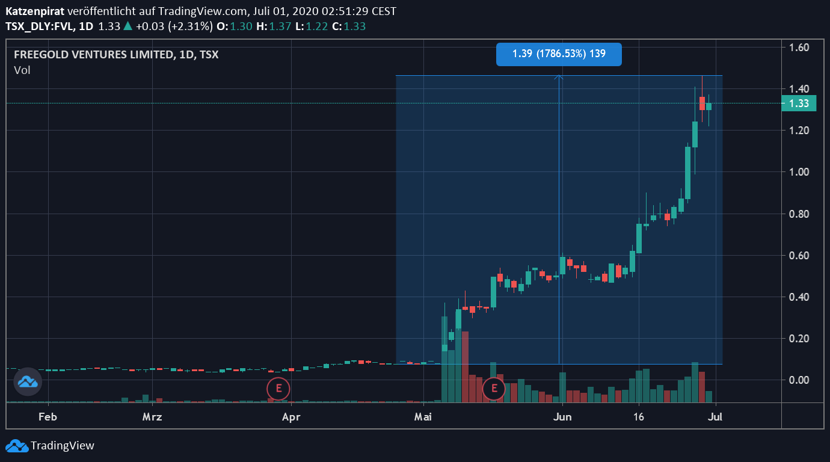This screenshot has width=830, height=462.
Task: Click the 'Feb' label on the time axis
Action: pyautogui.click(x=47, y=416)
